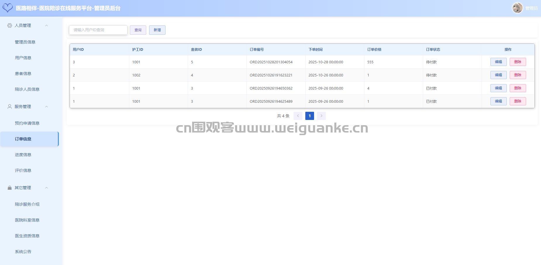Go to the next page arrow

click(321, 116)
